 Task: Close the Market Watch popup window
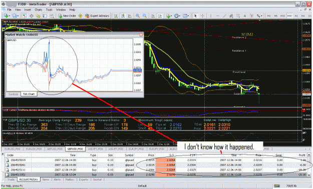(141, 34)
